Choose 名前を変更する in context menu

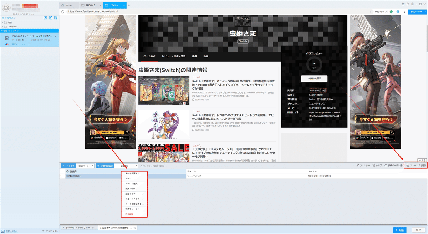pos(134,174)
